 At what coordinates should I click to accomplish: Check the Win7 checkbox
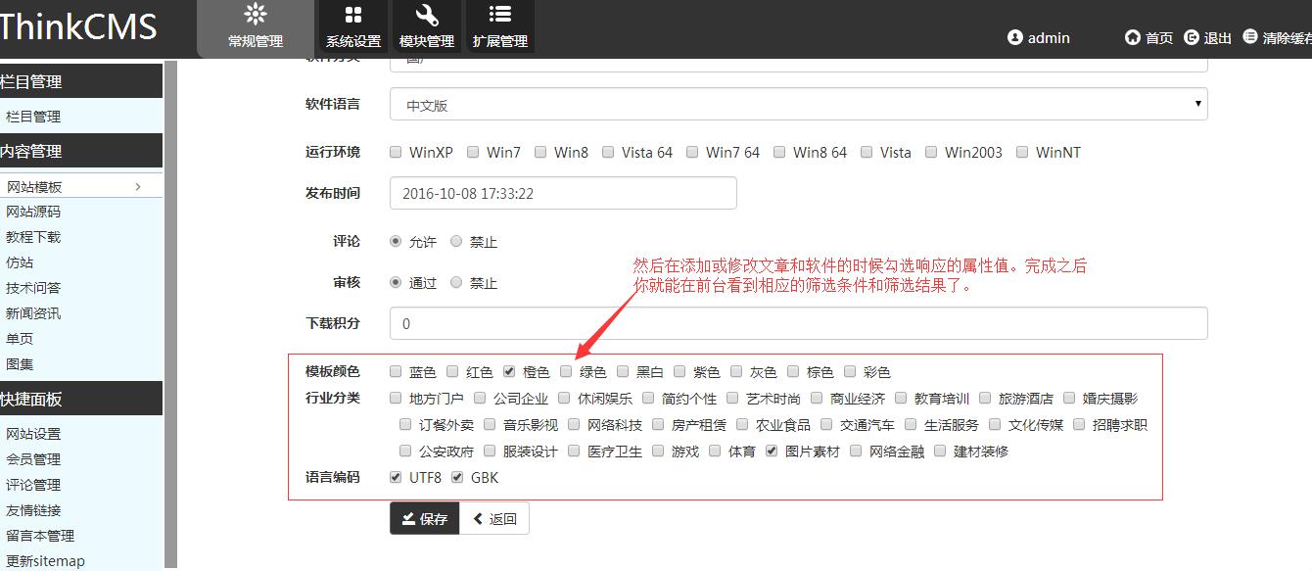(473, 152)
